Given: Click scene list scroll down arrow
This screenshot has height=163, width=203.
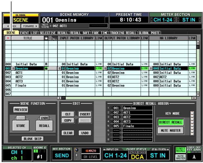Looking at the screenshot, I should [x=198, y=94].
